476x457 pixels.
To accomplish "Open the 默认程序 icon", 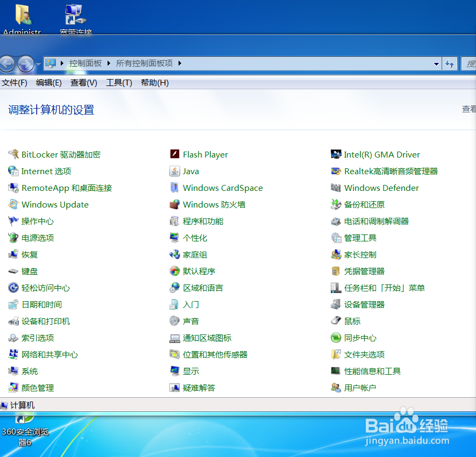I will click(x=175, y=272).
